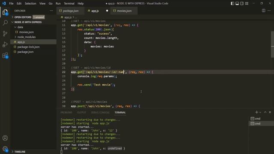
Task: Open the Edit menu
Action: pos(19,3)
